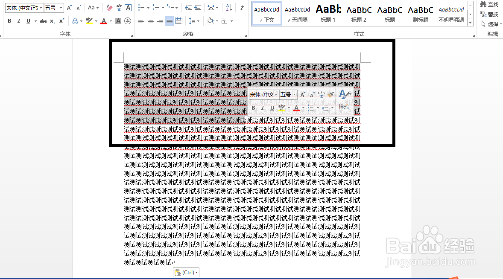
Task: Toggle Underline in floating mini toolbar
Action: point(272,108)
